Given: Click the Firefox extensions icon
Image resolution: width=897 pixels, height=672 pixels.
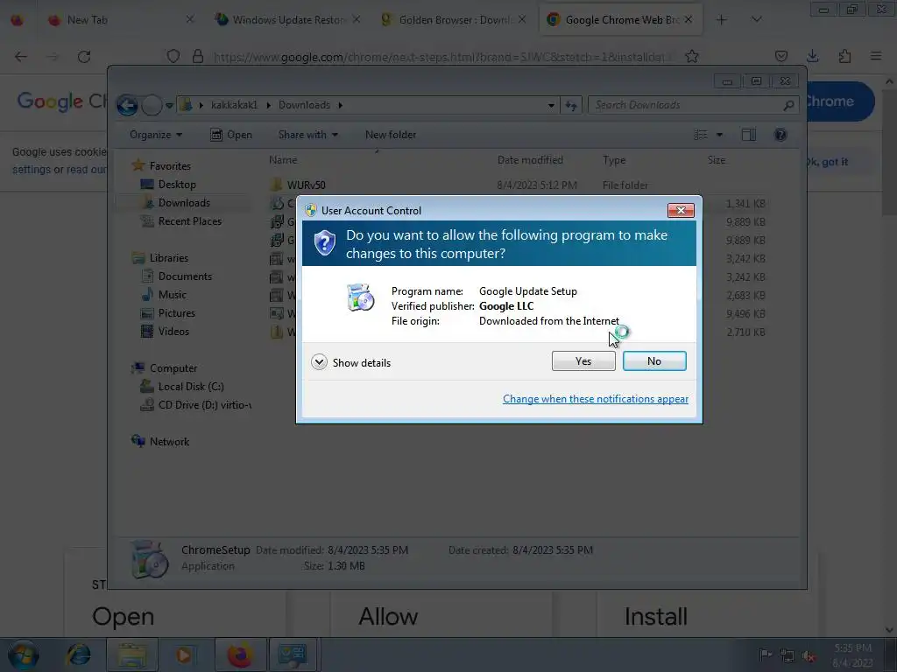Looking at the screenshot, I should click(844, 56).
